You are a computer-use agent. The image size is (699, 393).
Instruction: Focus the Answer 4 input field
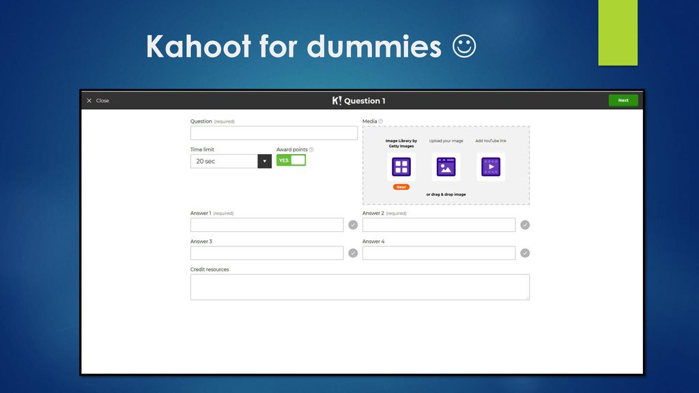pyautogui.click(x=439, y=253)
